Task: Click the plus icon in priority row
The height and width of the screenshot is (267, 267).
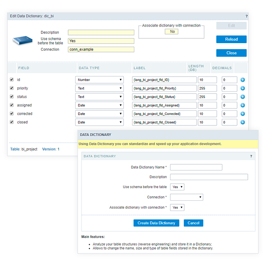Action: 243,88
